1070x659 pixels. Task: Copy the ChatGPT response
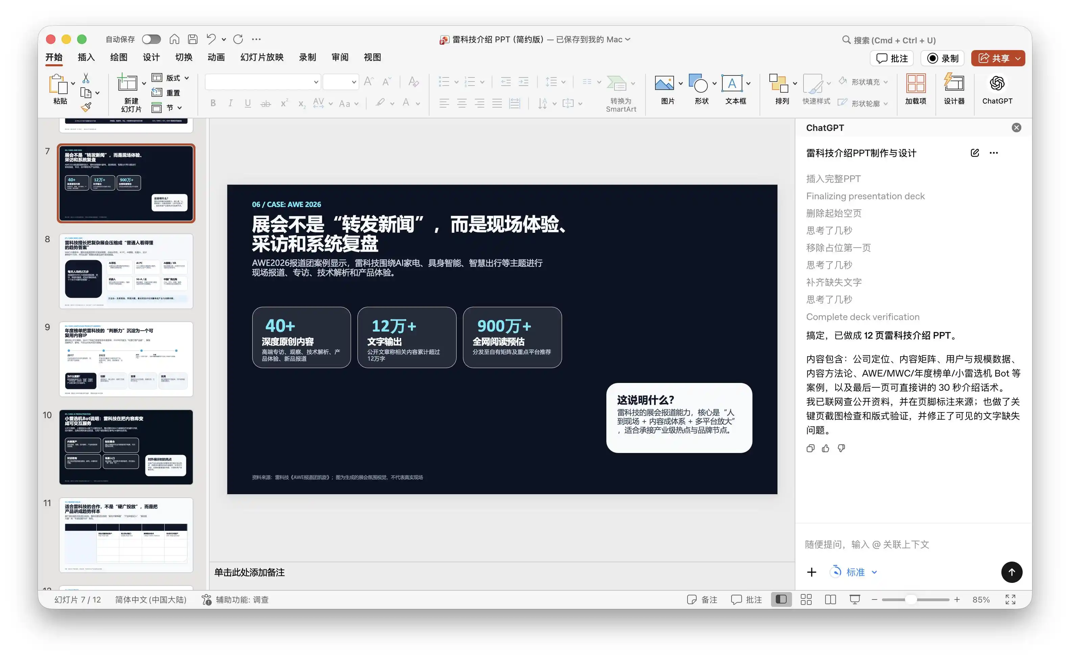pos(810,449)
